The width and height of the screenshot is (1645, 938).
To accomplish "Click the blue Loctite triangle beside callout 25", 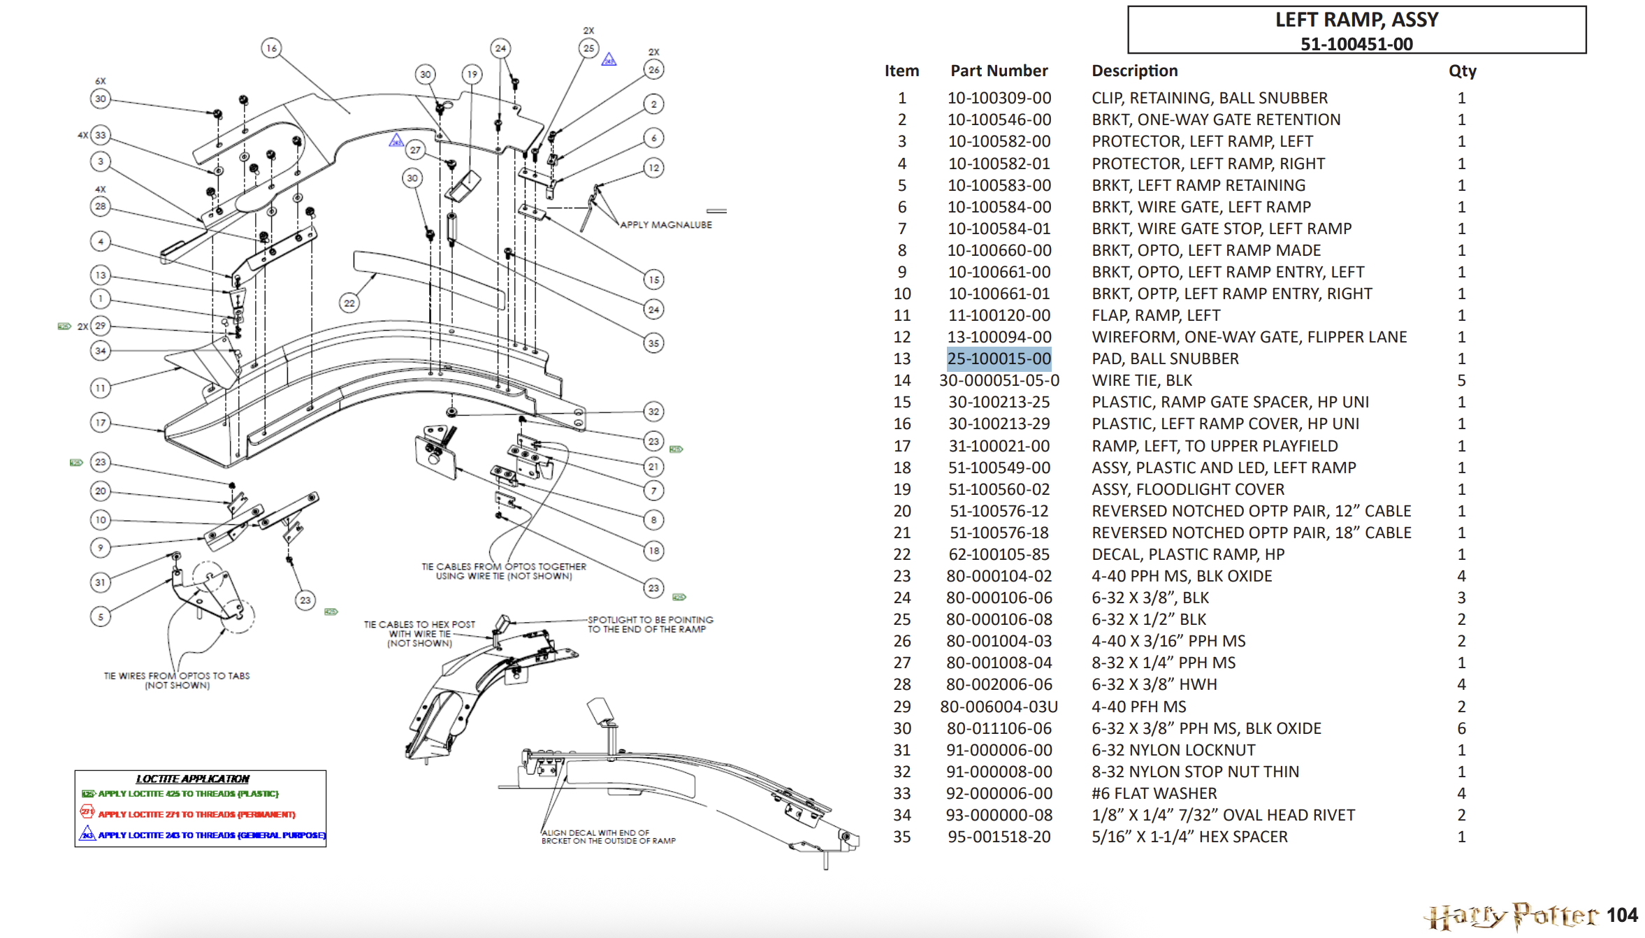I will 609,59.
